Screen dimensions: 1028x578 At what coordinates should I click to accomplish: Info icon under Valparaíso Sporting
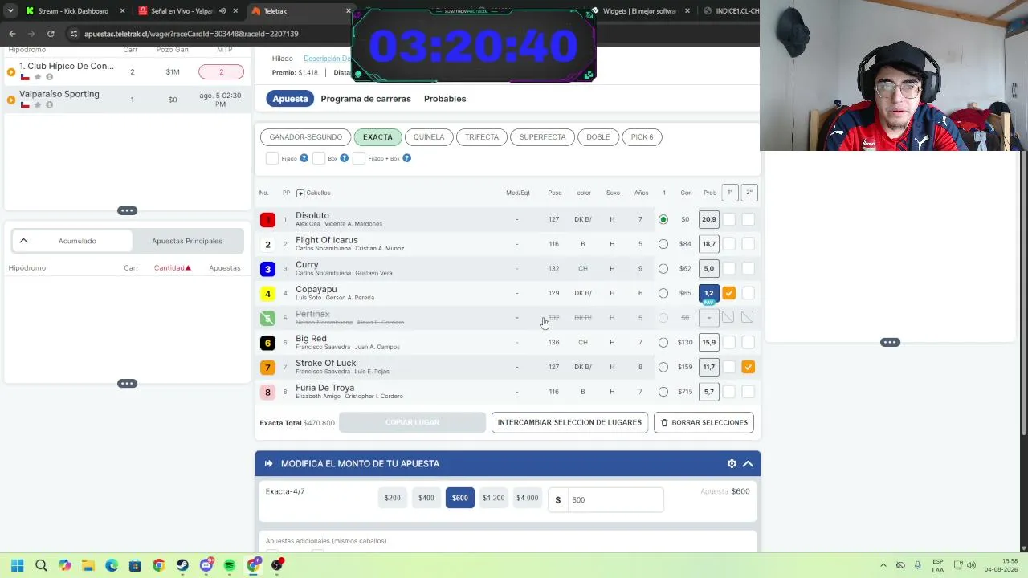click(49, 104)
